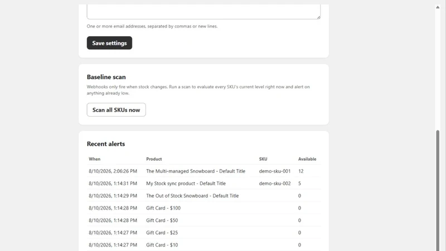Screen dimensions: 446x251
Task: Click the Gift Card - $50 cell
Action: pos(162,220)
